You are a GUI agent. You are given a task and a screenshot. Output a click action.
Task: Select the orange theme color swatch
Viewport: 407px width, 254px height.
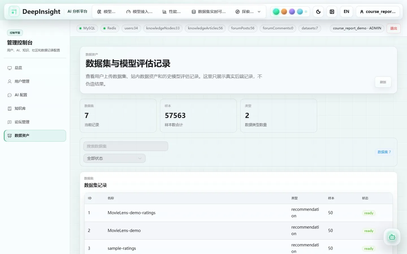tap(284, 12)
